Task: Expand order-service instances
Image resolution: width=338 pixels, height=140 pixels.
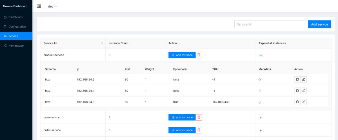Action: coord(261,130)
